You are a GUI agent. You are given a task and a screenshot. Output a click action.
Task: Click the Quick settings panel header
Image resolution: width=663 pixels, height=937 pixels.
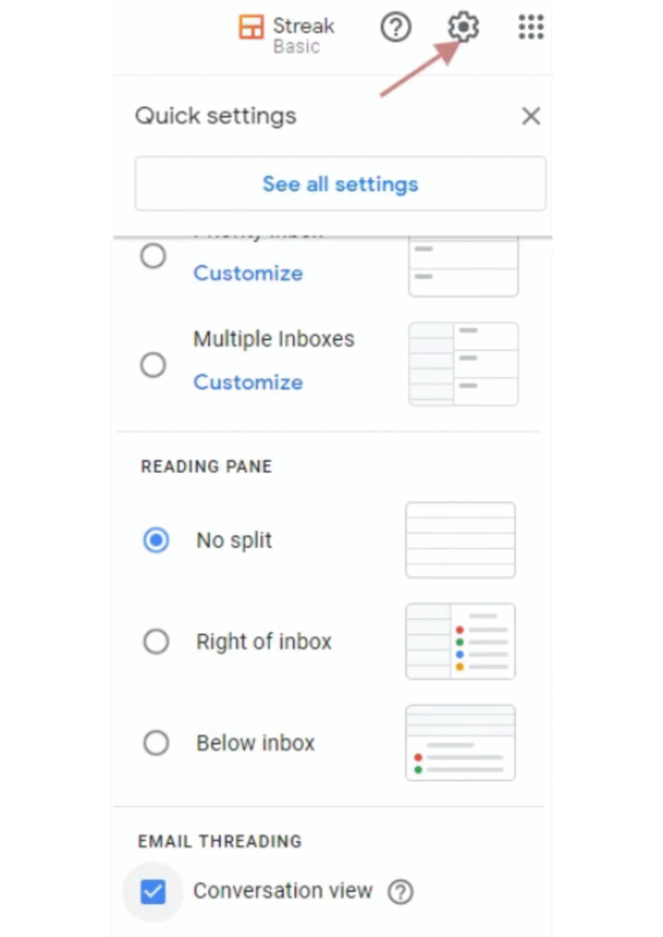click(215, 116)
